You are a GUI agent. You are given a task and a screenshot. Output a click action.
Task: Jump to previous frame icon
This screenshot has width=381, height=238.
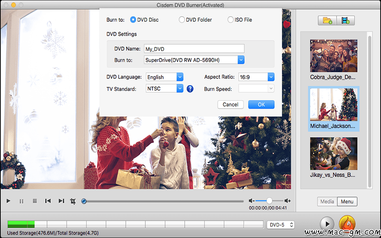pos(48,201)
